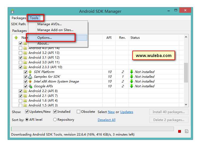The image size is (202, 147).
Task: Click the Deselect All link
Action: 106,120
